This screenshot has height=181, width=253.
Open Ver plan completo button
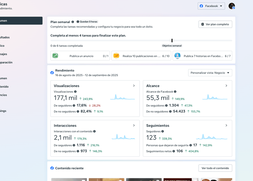[215, 24]
